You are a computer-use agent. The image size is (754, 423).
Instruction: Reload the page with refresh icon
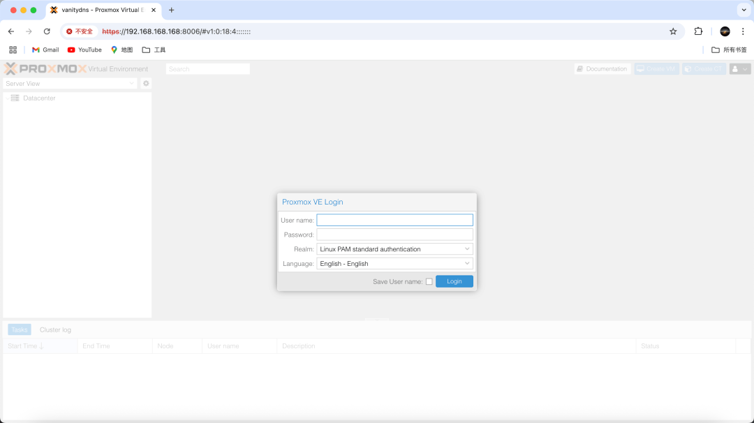click(47, 31)
